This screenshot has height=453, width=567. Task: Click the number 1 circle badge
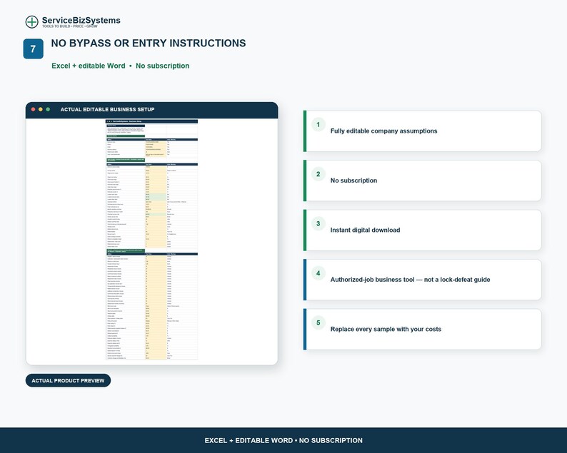click(x=318, y=125)
